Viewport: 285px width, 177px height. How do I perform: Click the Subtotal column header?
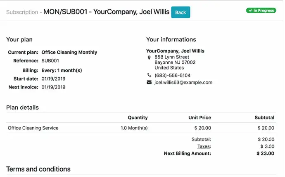click(264, 118)
